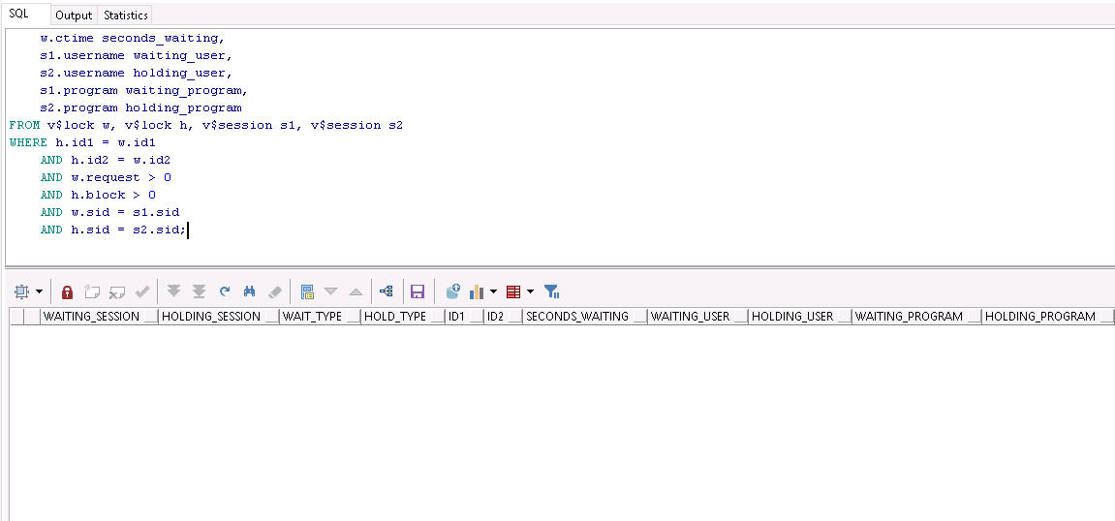
Task: Click the purple save results icon
Action: tap(418, 291)
